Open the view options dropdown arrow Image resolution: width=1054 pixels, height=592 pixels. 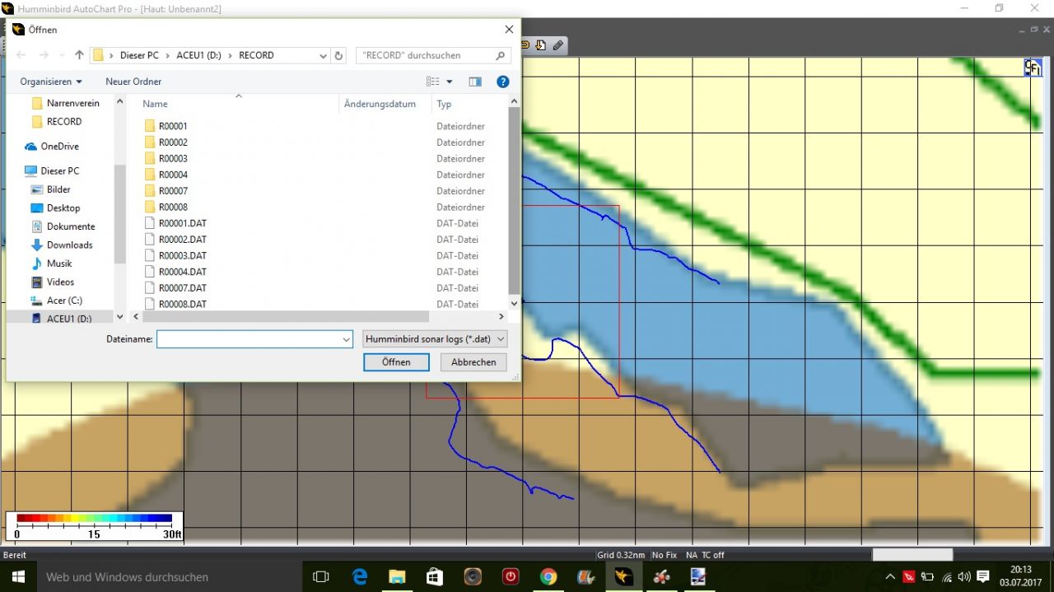450,82
